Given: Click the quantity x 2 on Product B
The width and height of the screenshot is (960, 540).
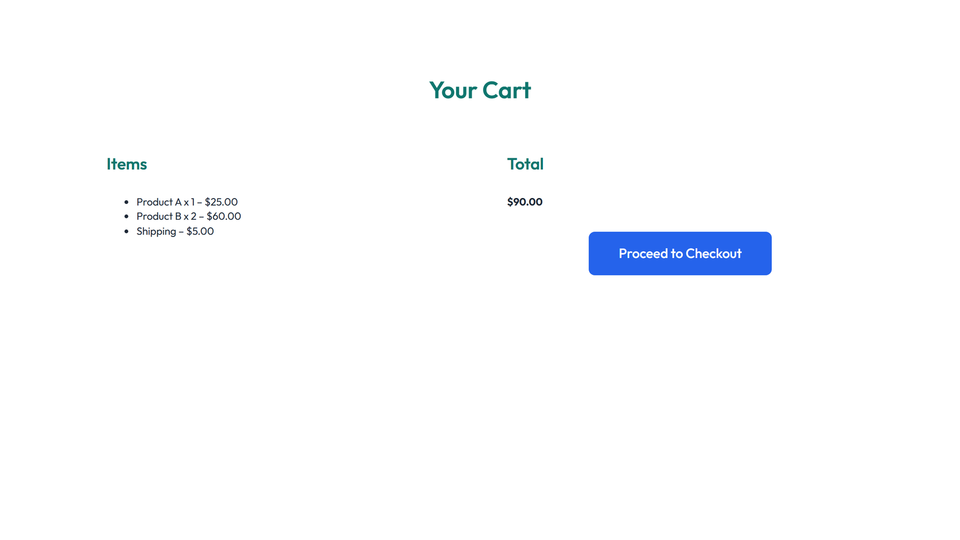Looking at the screenshot, I should [191, 217].
